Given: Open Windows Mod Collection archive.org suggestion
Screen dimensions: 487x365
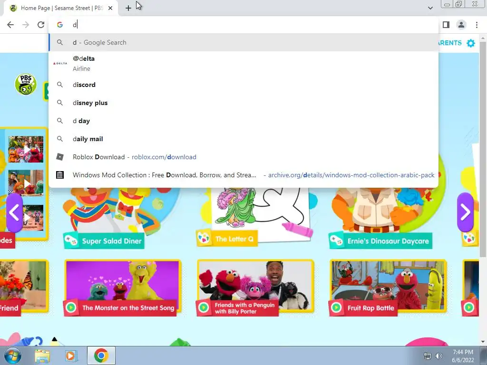Looking at the screenshot, I should pyautogui.click(x=243, y=175).
